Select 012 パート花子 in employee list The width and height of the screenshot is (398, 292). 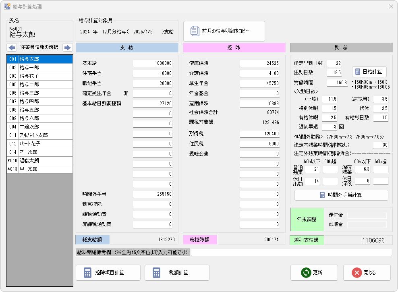coord(39,144)
